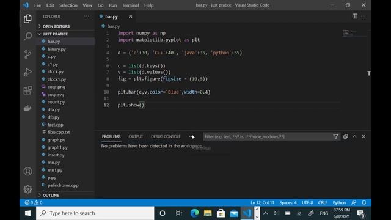Show hidden system tray icons
391x220 pixels.
266,213
